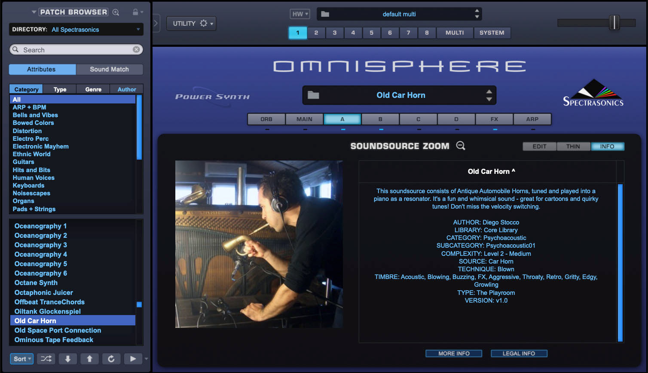648x373 pixels.
Task: Toggle the patch browser lock icon
Action: click(135, 12)
